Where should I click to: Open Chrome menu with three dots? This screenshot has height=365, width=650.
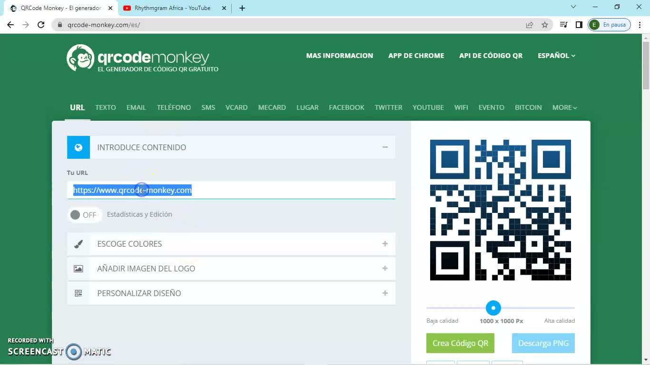640,25
